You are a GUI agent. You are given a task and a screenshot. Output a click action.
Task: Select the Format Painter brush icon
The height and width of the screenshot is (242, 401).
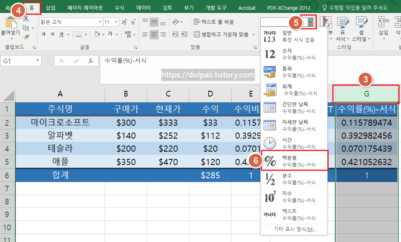[x=26, y=36]
